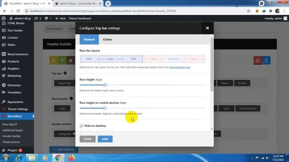This screenshot has width=289, height=162.
Task: Select the Social buttons element
Action: [248, 108]
